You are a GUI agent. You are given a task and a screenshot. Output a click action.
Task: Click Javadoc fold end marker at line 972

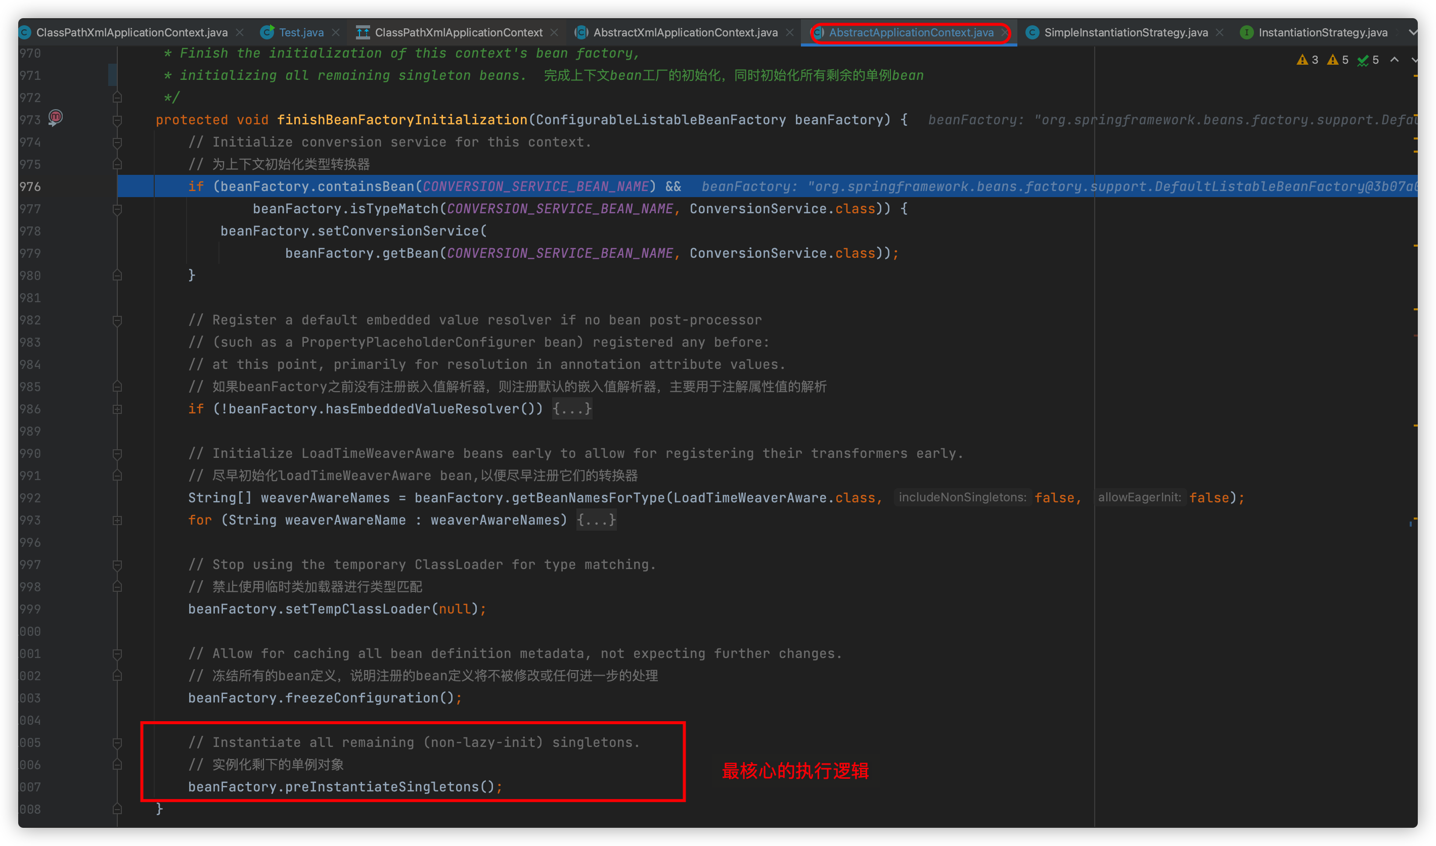[x=117, y=98]
